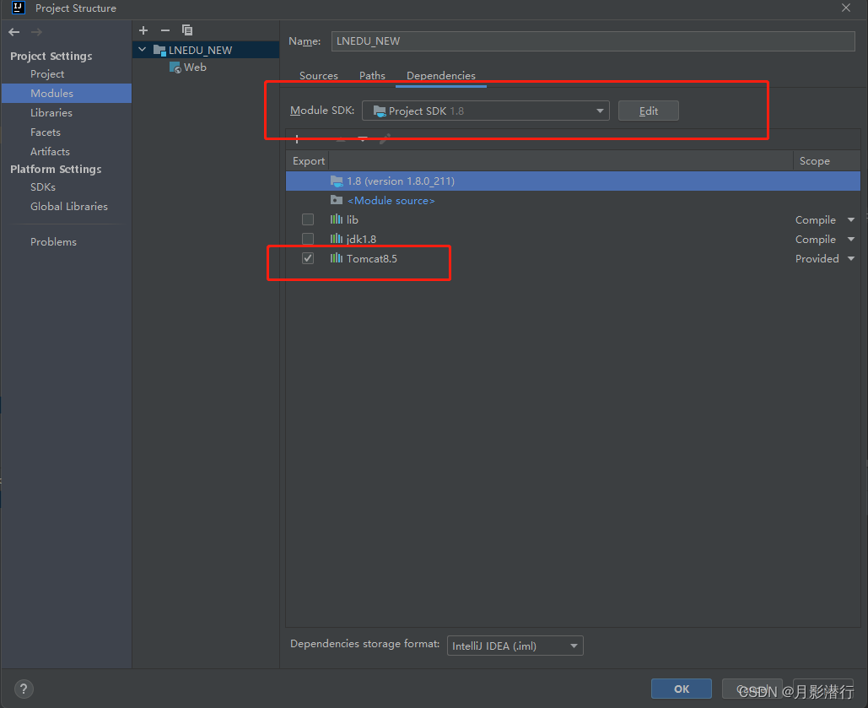Image resolution: width=868 pixels, height=708 pixels.
Task: Select the lib dependency row
Action: coord(573,220)
